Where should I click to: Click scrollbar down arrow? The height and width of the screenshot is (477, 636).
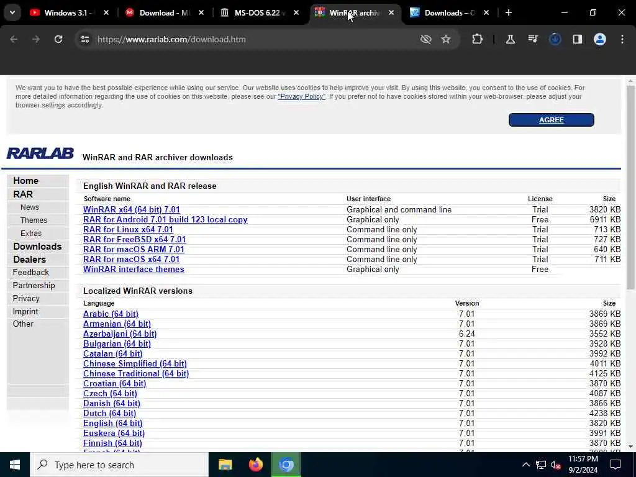630,447
